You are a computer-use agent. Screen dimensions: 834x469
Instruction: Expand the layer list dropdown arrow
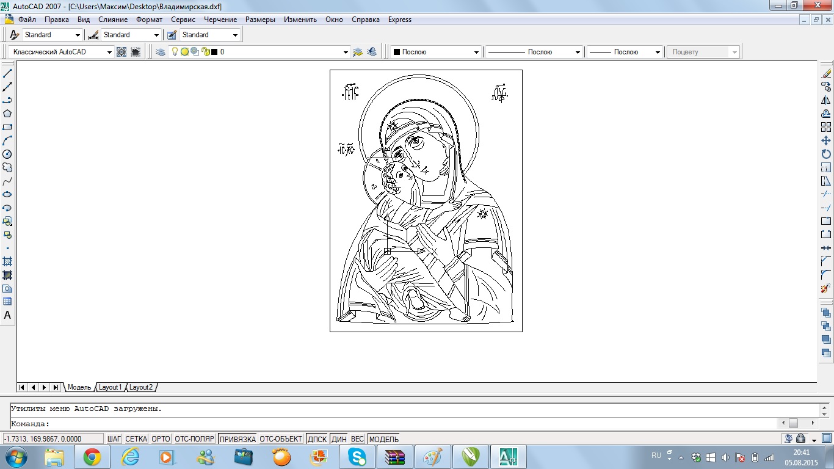[346, 52]
